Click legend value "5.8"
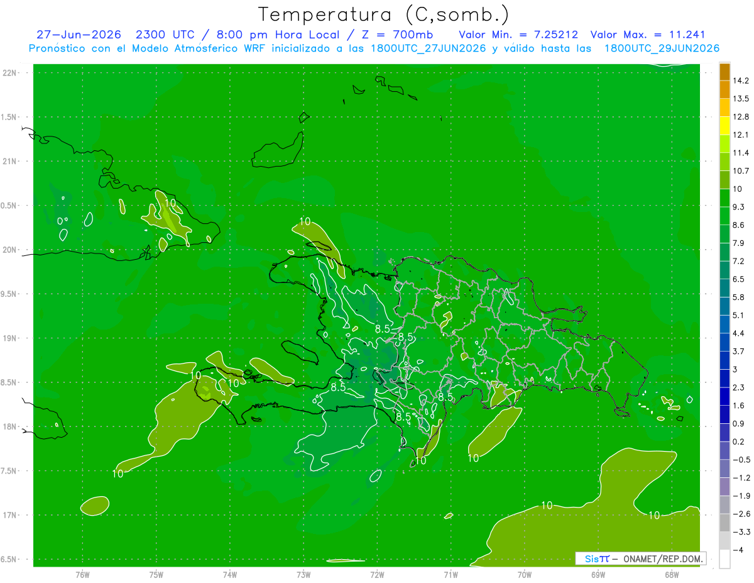This screenshot has height=583, width=754. click(x=740, y=297)
